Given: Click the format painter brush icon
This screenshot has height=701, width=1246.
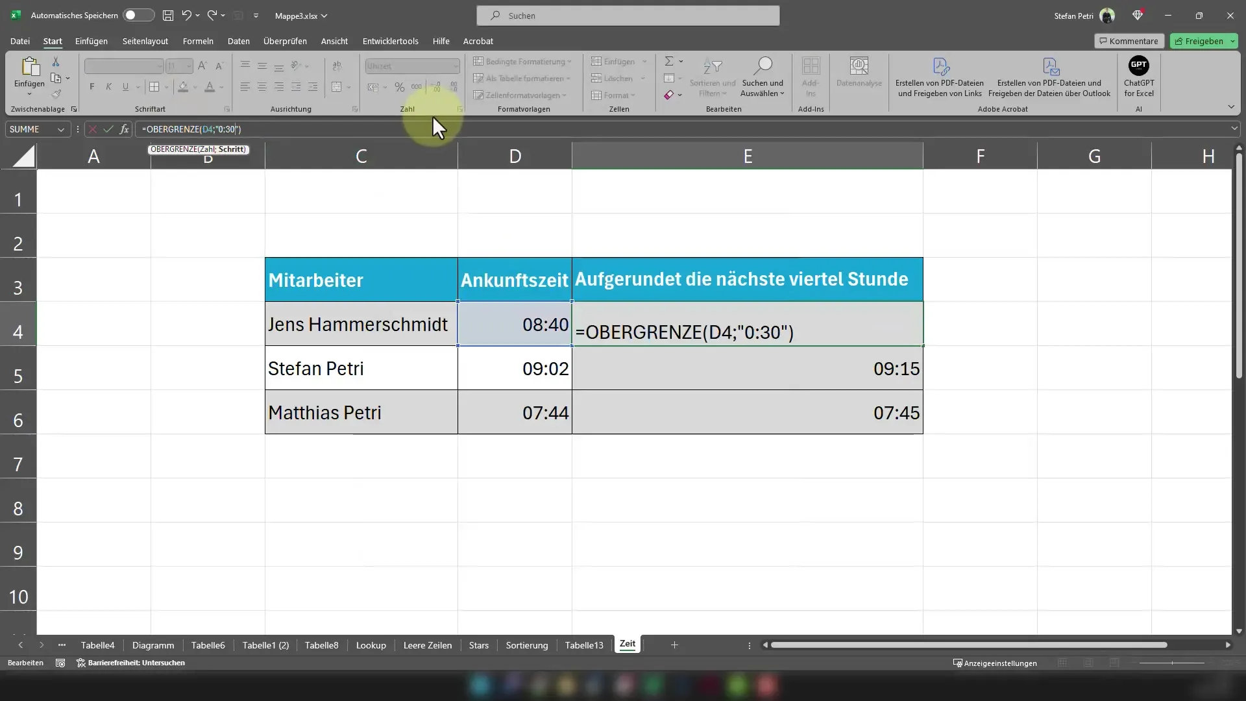Looking at the screenshot, I should 56,94.
